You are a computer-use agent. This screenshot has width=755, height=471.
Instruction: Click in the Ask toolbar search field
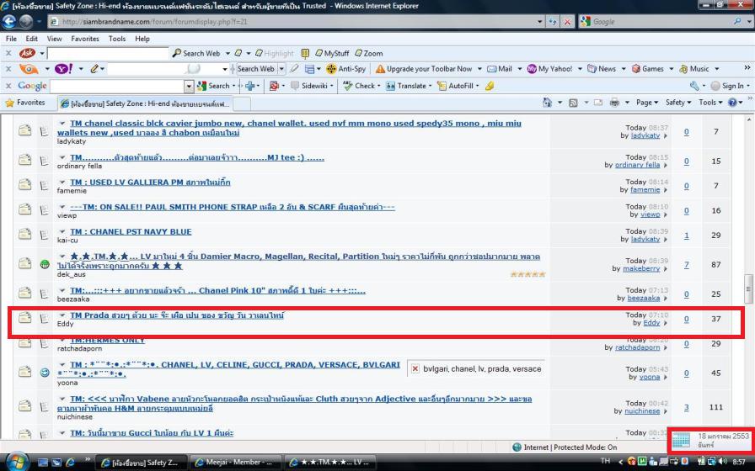tap(108, 53)
